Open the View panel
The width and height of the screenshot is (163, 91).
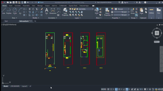pyautogui.click(x=159, y=13)
